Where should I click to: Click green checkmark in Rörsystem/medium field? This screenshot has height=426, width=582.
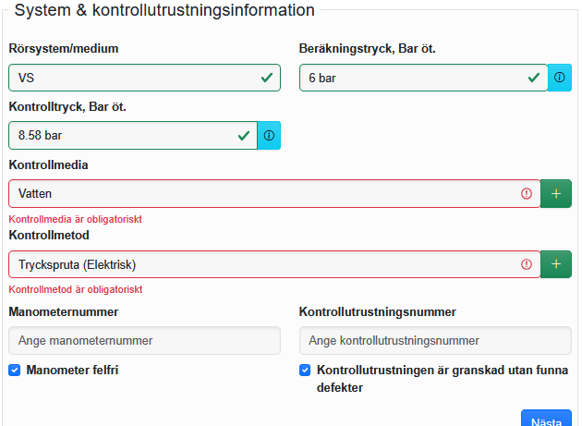click(267, 78)
